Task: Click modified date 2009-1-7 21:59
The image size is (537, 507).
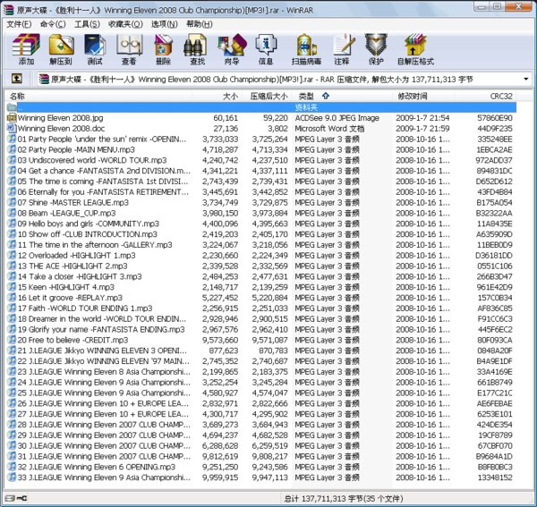Action: (422, 129)
